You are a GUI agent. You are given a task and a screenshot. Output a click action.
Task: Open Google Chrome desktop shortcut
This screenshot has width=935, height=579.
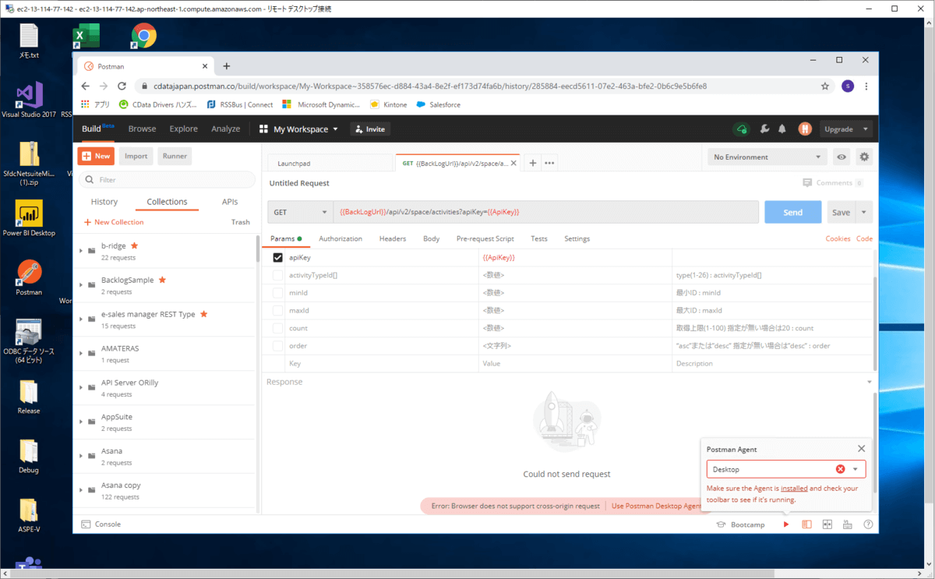click(x=144, y=36)
